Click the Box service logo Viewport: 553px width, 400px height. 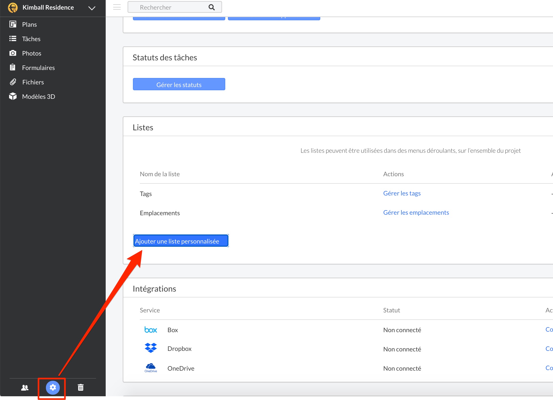(x=151, y=330)
